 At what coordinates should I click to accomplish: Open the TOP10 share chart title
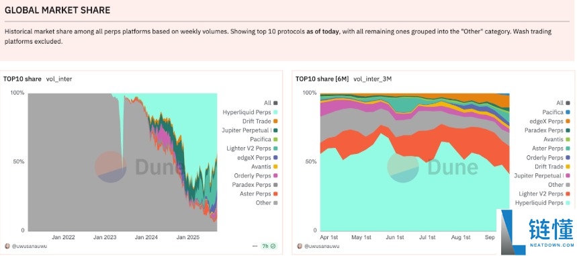click(22, 79)
